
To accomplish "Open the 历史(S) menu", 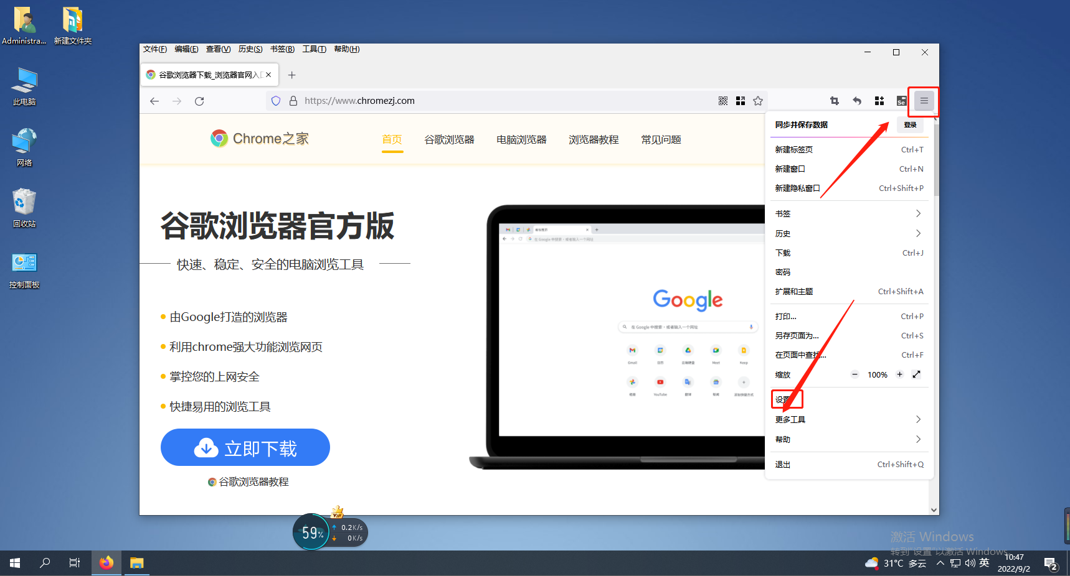I will pyautogui.click(x=250, y=49).
